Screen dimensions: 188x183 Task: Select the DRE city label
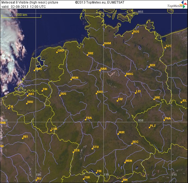(157, 98)
